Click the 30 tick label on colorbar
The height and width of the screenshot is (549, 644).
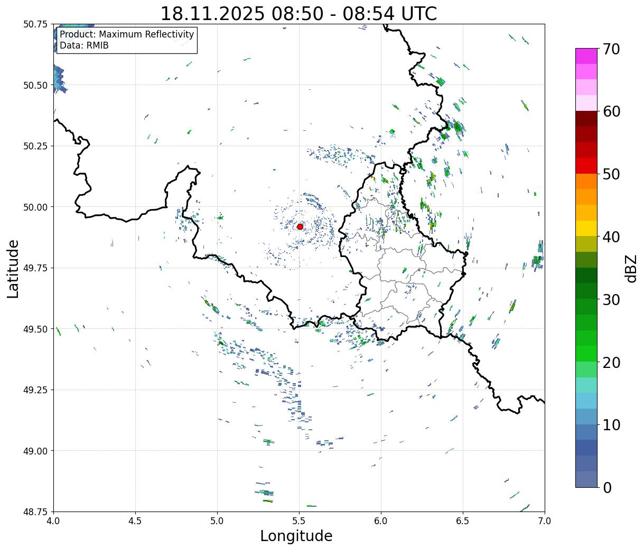point(611,300)
